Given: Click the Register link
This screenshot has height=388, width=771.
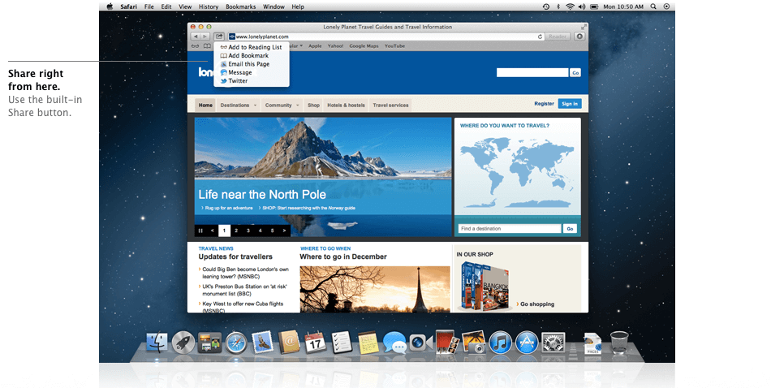Looking at the screenshot, I should (544, 104).
